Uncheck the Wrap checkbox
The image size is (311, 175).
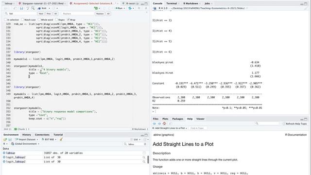click(68, 19)
